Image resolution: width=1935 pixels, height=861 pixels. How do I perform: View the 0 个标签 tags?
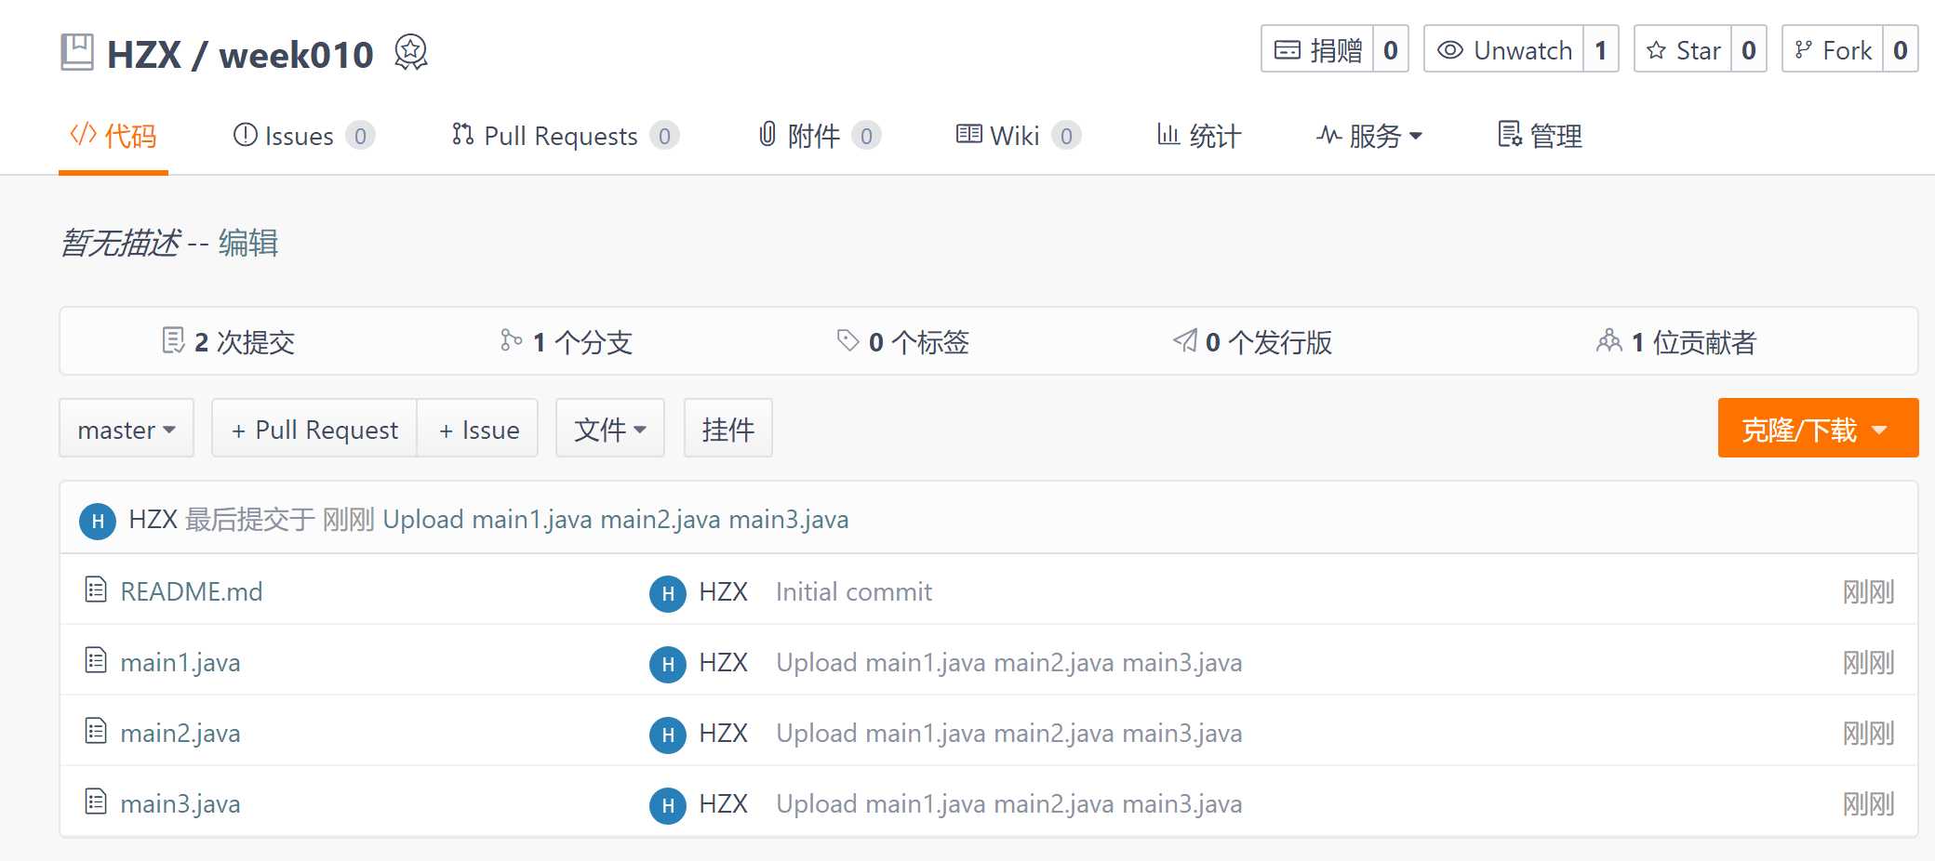[x=902, y=342]
